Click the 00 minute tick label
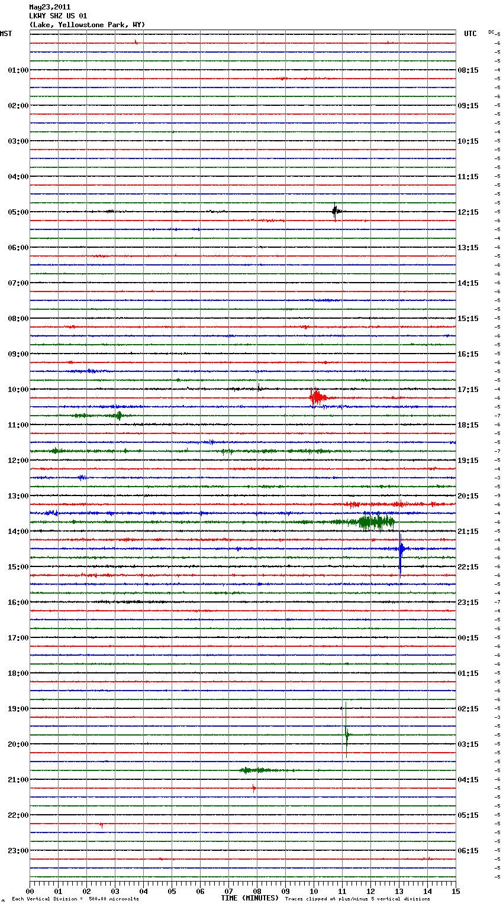 [30, 892]
